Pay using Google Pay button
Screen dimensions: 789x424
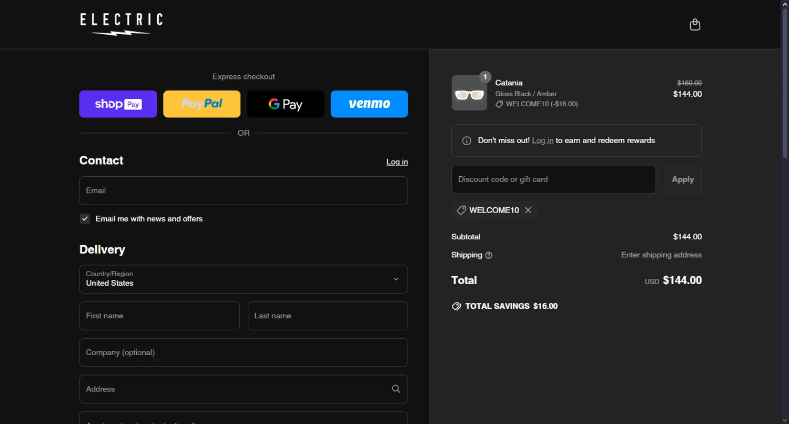pyautogui.click(x=286, y=104)
